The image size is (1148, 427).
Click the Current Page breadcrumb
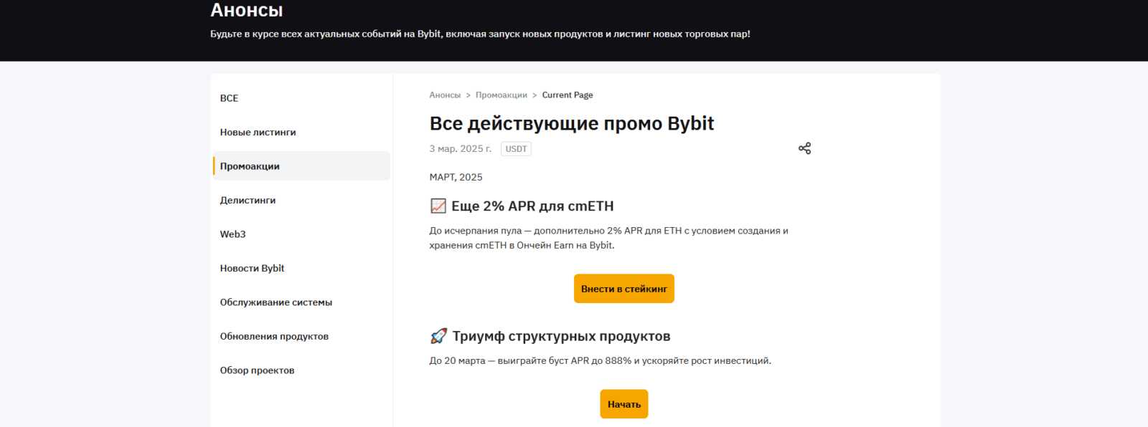pos(567,95)
